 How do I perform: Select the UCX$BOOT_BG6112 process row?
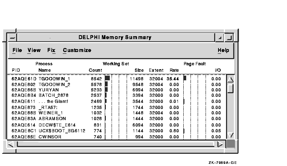pos(62,131)
